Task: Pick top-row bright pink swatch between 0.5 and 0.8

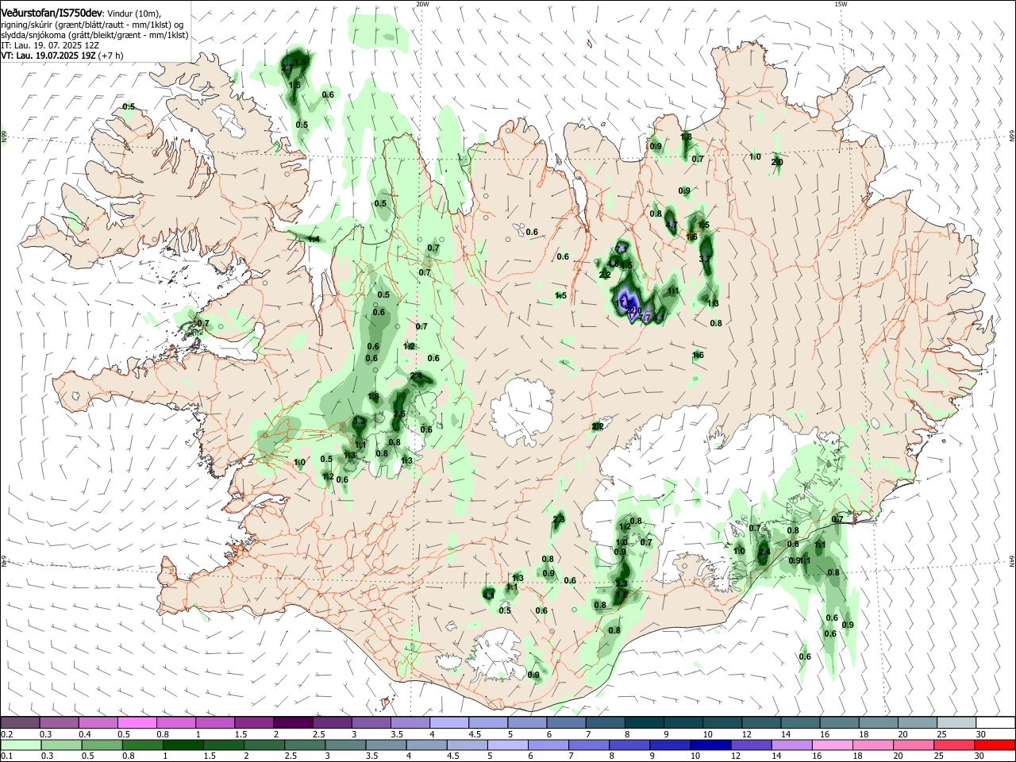Action: [137, 723]
